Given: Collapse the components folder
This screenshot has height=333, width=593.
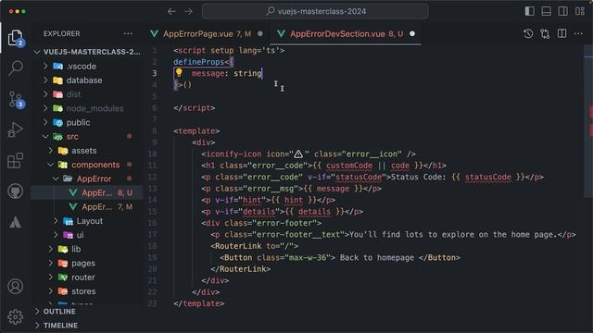Looking at the screenshot, I should (x=87, y=165).
